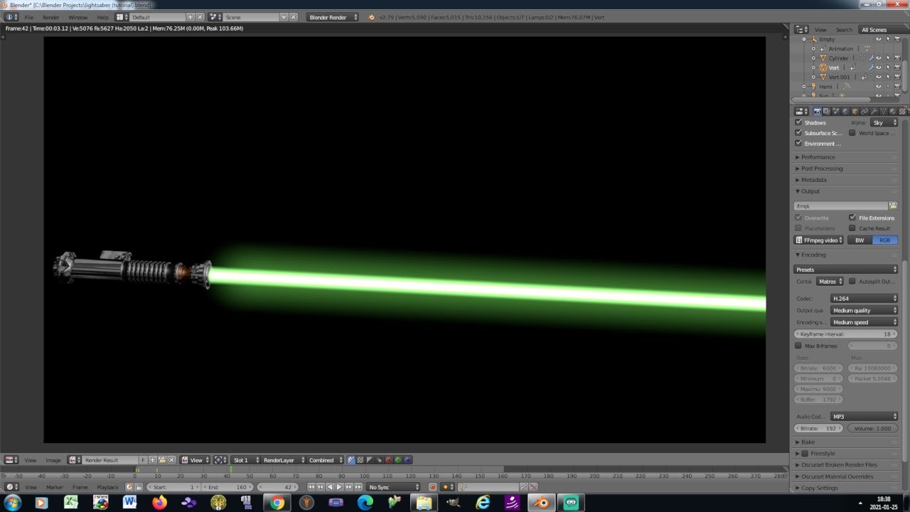Toggle the Environment Map checkbox
The height and width of the screenshot is (512, 910).
tap(798, 143)
